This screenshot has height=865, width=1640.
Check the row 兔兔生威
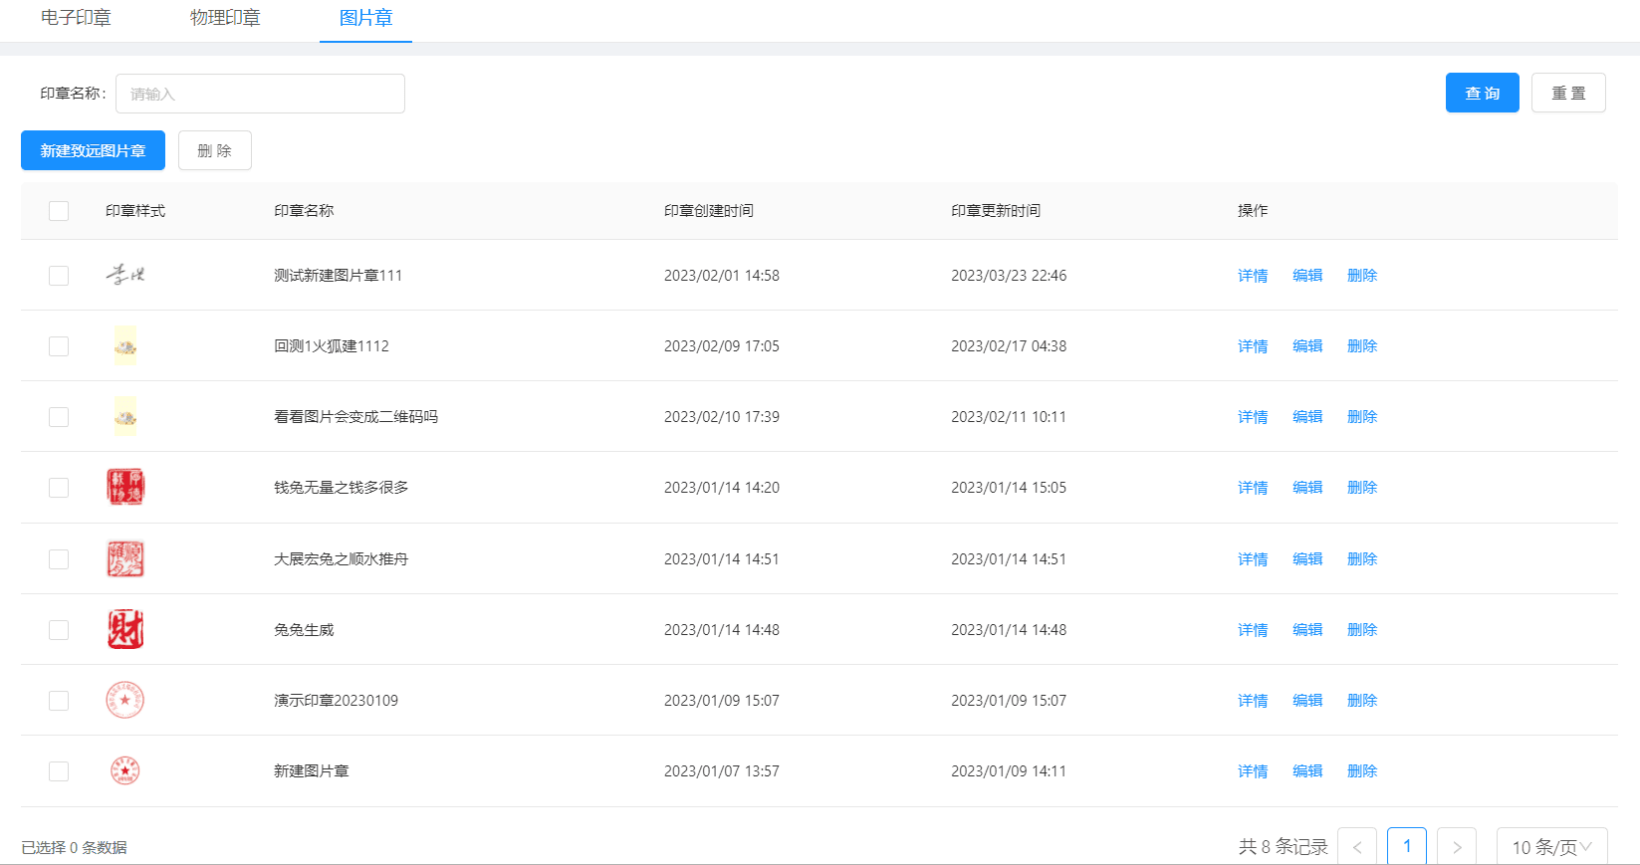pos(59,630)
